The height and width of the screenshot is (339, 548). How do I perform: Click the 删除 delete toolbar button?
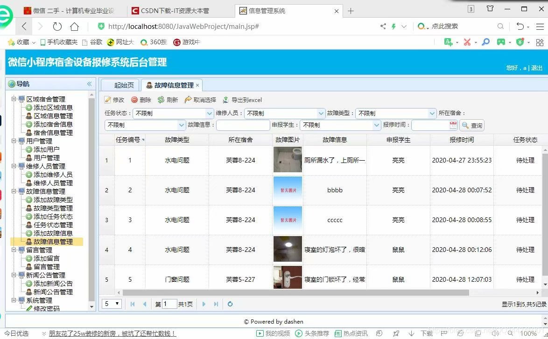(141, 100)
